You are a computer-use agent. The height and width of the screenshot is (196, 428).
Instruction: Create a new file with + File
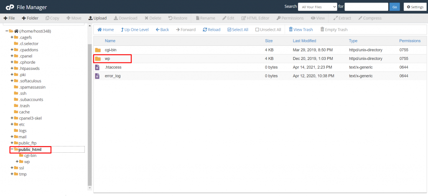(9, 18)
